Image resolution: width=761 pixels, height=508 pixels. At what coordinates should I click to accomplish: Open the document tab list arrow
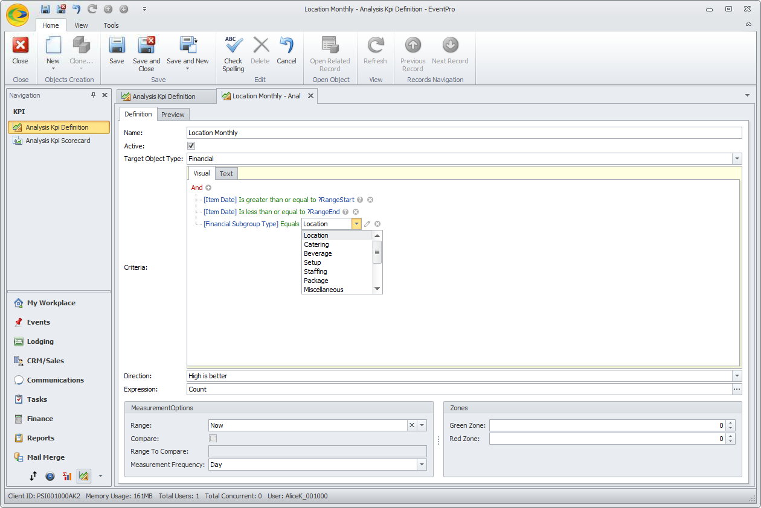click(747, 95)
